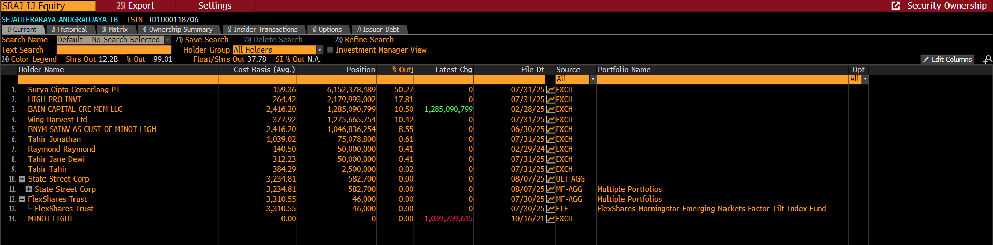The width and height of the screenshot is (993, 245).
Task: Sort by the Cost Basis (Avg.) column header
Action: click(x=264, y=70)
